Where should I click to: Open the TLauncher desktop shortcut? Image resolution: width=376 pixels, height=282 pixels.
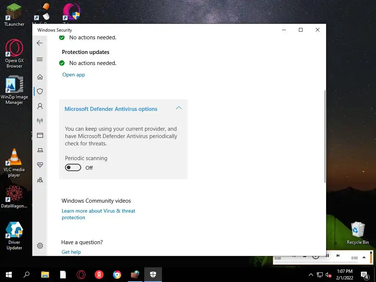click(x=14, y=15)
